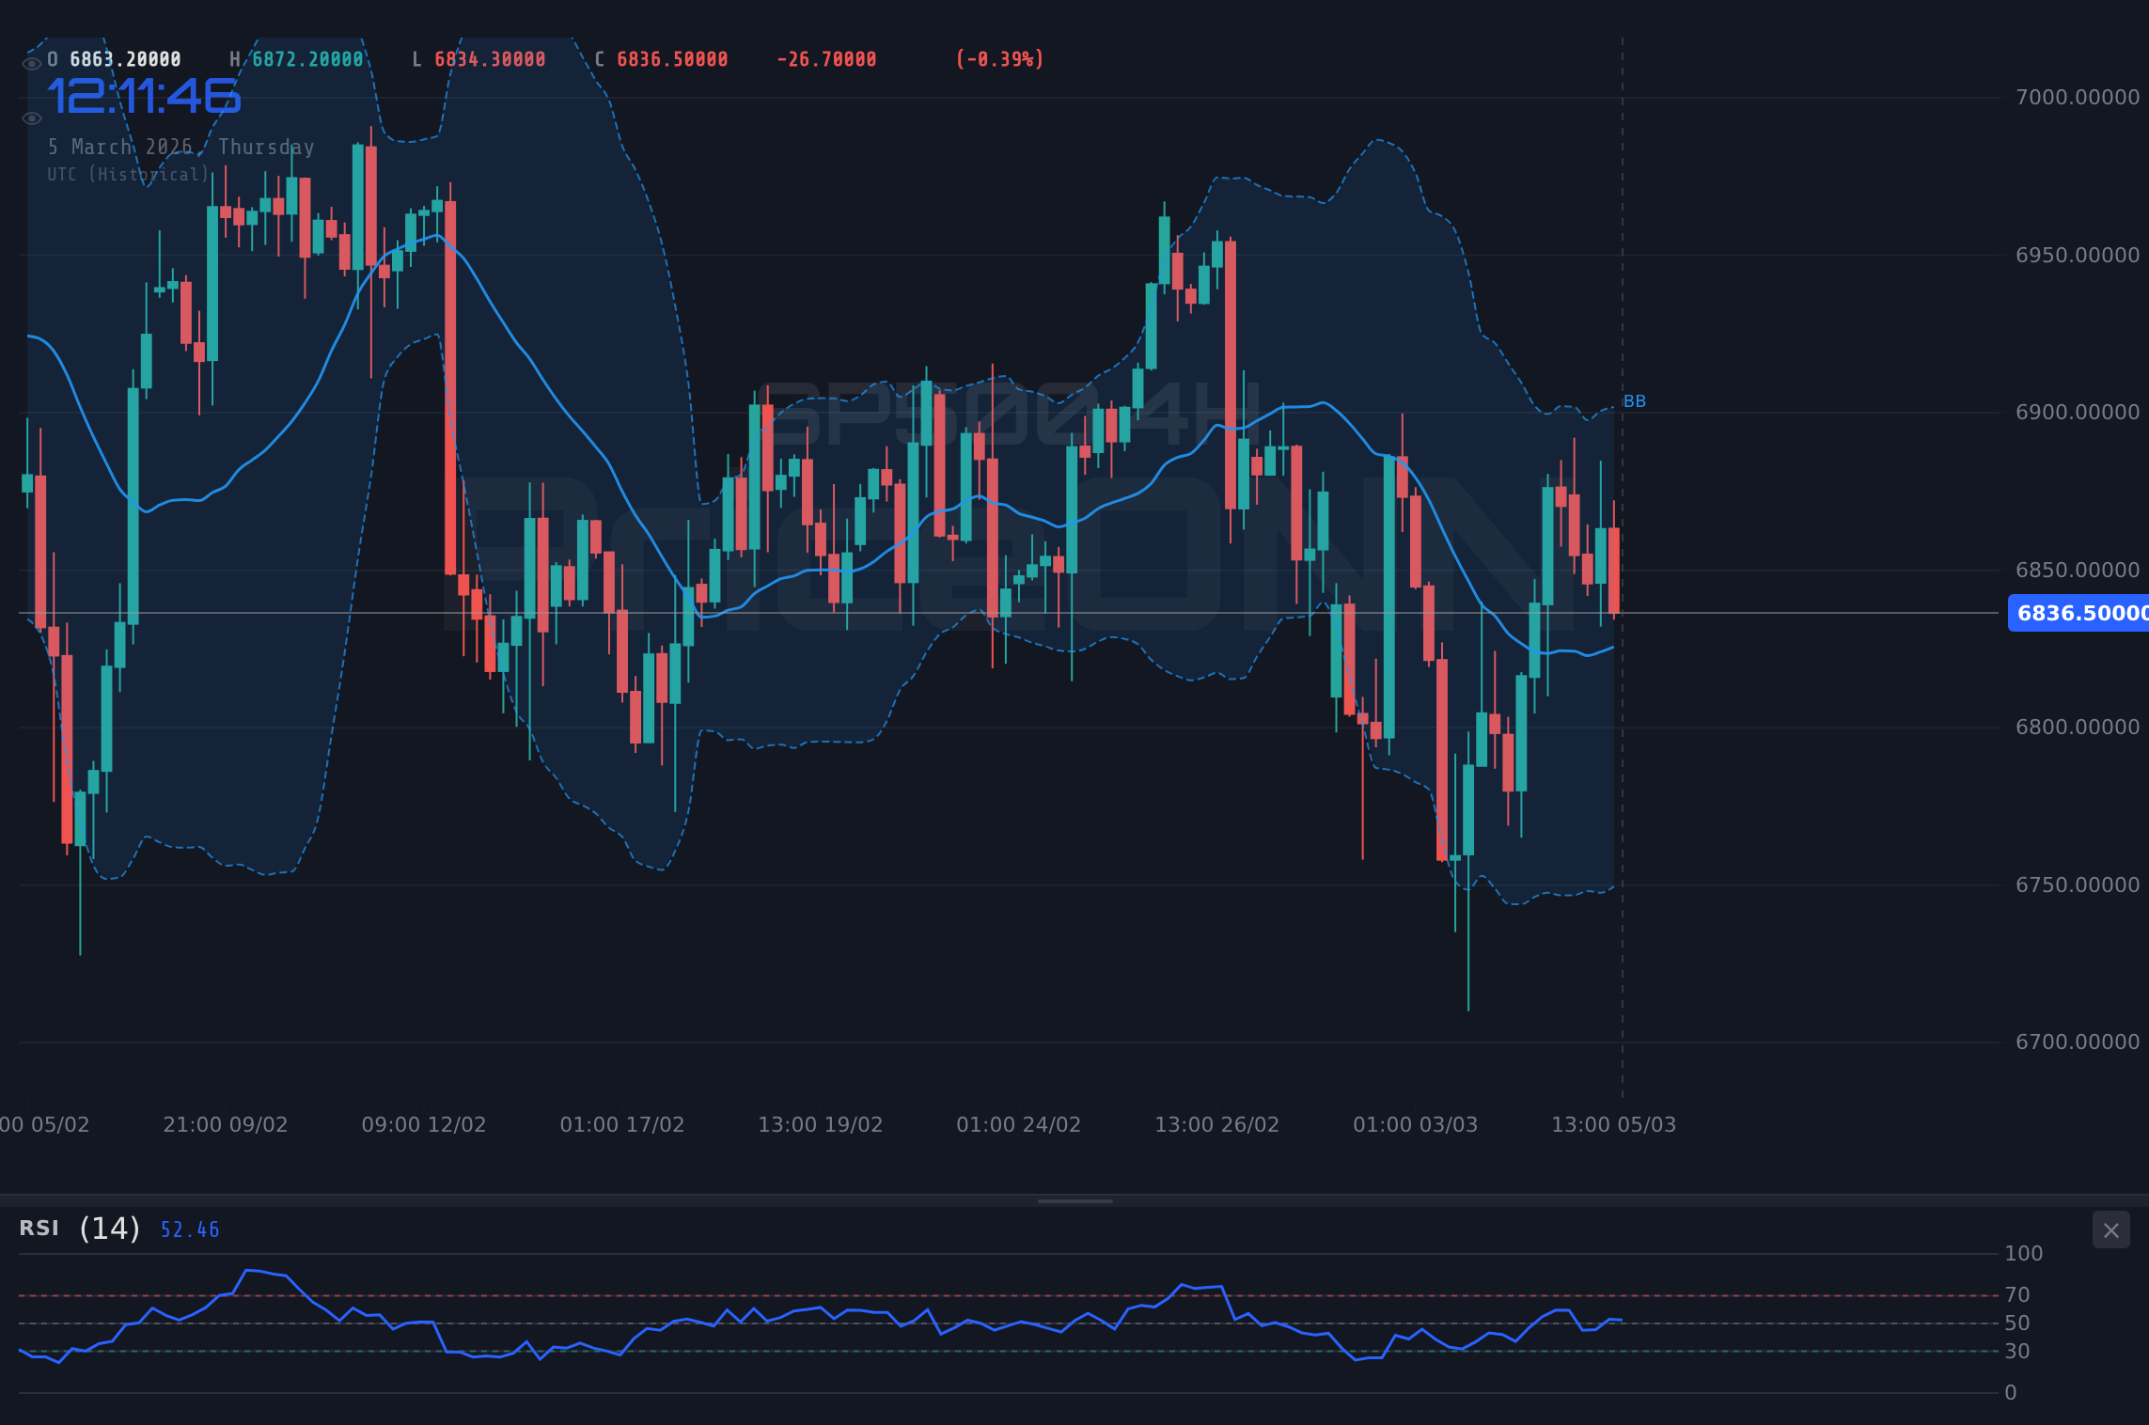This screenshot has width=2149, height=1425.
Task: Click the low price L 6834.30000
Action: click(x=478, y=59)
